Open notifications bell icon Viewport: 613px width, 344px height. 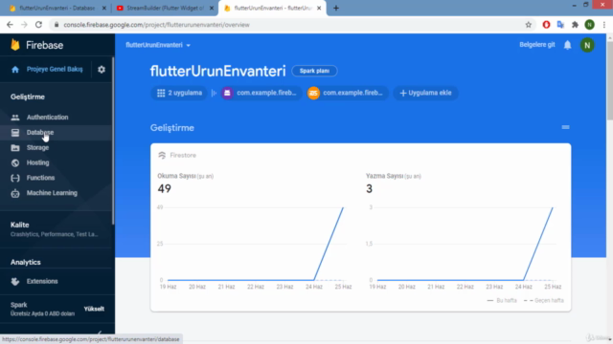click(567, 45)
